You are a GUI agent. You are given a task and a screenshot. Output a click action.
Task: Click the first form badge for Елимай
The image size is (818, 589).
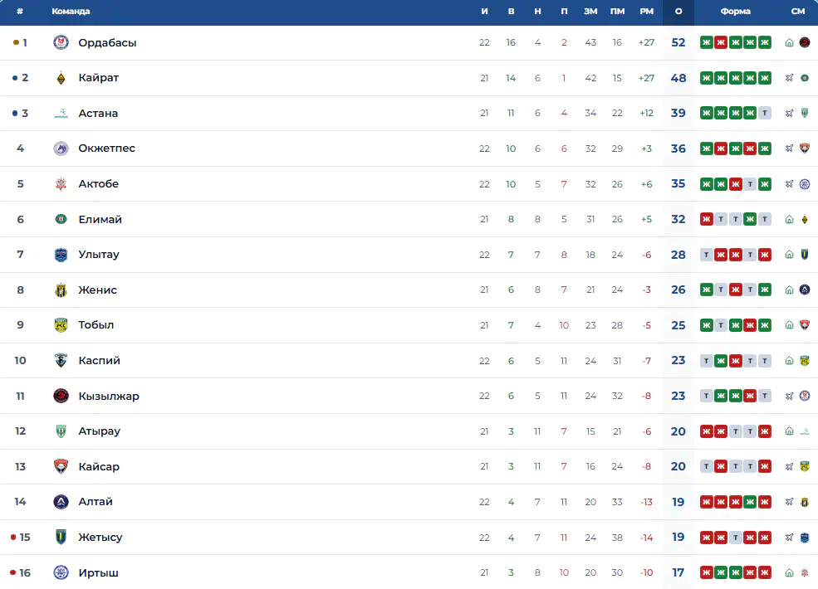click(707, 220)
